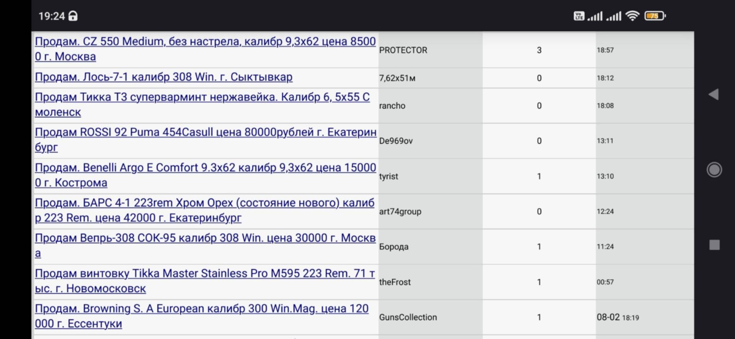Click the time 13:10

[x=605, y=176]
